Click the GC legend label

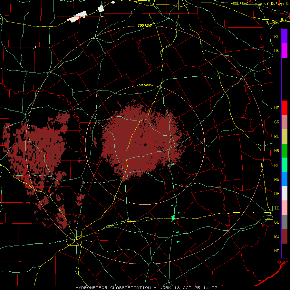coord(276,222)
